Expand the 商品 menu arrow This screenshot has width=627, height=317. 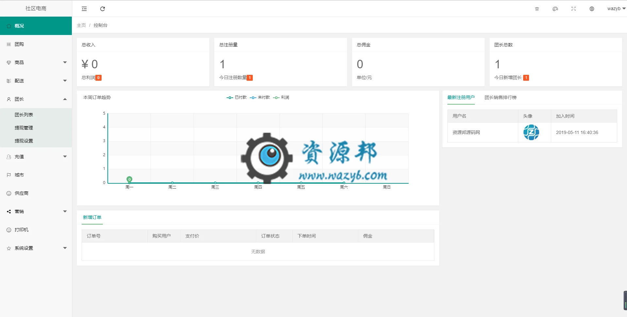click(x=65, y=62)
